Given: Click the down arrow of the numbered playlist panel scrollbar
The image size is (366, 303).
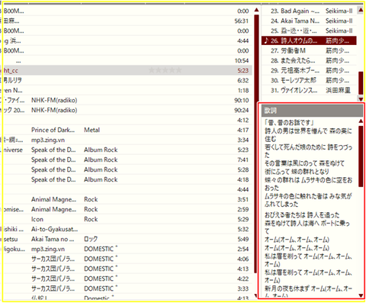Looking at the screenshot, I should click(x=361, y=98).
